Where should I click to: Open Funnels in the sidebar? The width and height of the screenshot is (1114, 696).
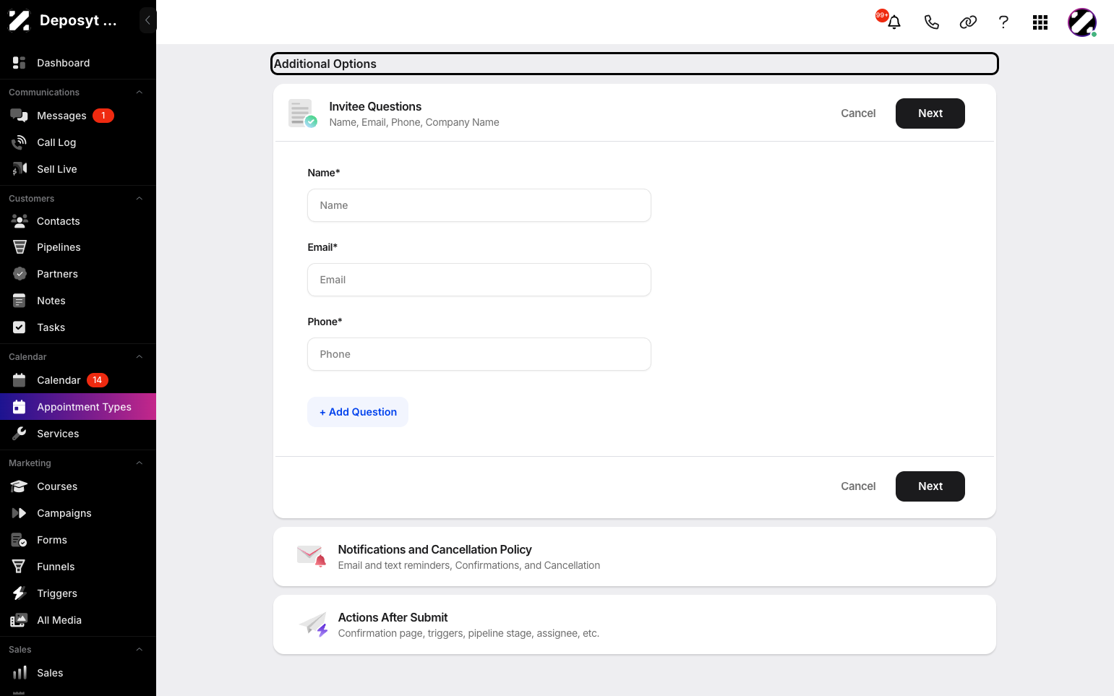click(78, 567)
